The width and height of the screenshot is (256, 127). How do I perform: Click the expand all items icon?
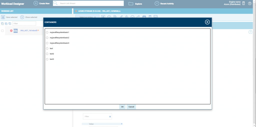6,23
